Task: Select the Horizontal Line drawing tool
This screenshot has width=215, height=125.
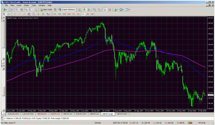Action: [20, 14]
